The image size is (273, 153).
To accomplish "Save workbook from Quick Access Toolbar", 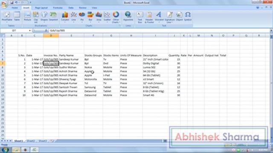I will 12,3.
